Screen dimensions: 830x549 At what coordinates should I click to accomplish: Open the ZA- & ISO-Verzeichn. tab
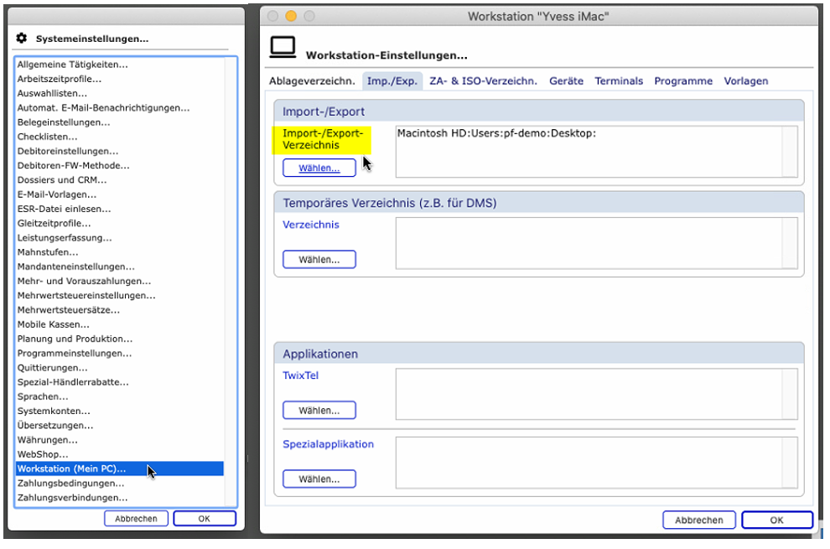483,81
